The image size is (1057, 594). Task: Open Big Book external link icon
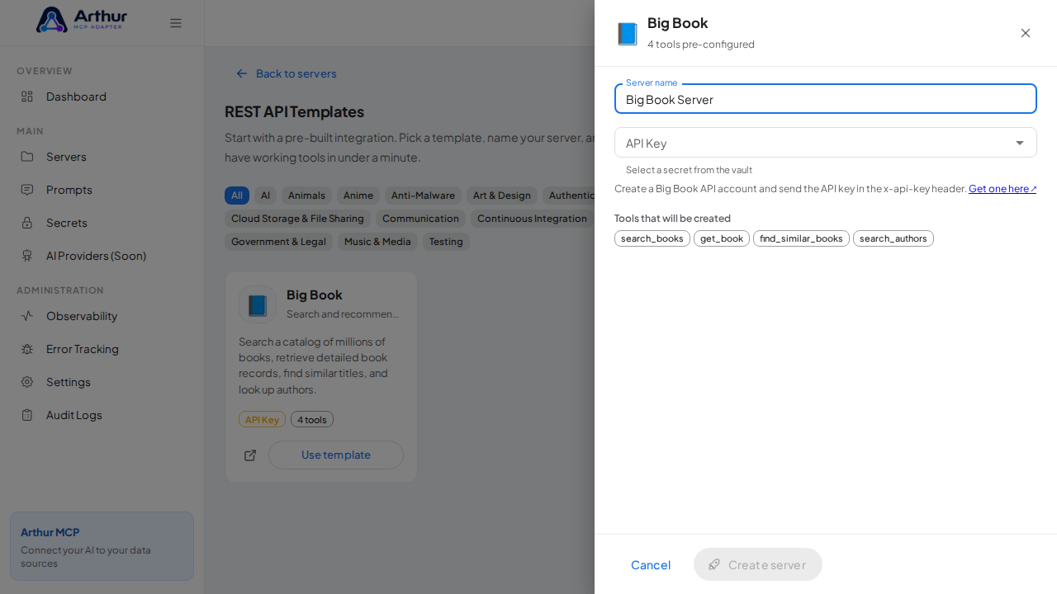tap(250, 455)
